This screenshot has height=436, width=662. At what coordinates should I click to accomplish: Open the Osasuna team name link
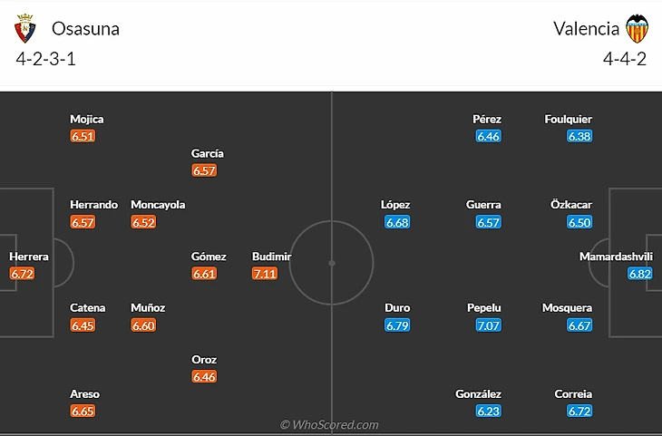tap(85, 28)
